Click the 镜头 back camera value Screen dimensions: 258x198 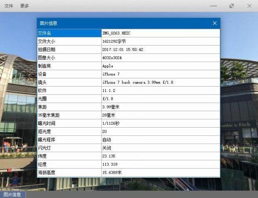click(x=138, y=82)
